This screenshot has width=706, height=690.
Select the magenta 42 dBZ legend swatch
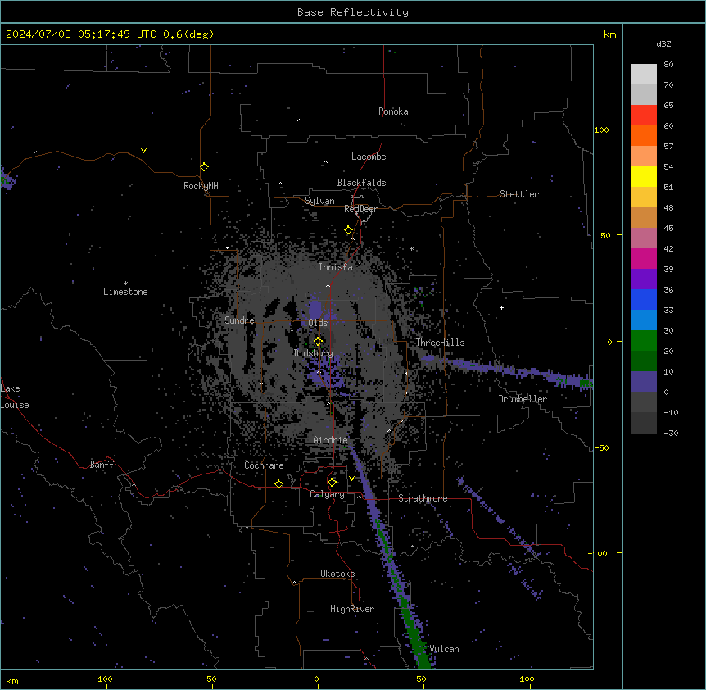pos(644,258)
